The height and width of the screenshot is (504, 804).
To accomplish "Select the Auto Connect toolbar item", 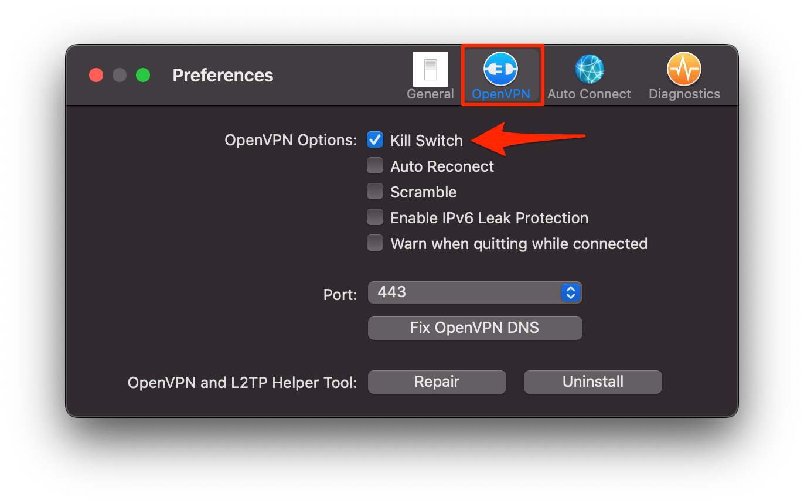I will 588,75.
